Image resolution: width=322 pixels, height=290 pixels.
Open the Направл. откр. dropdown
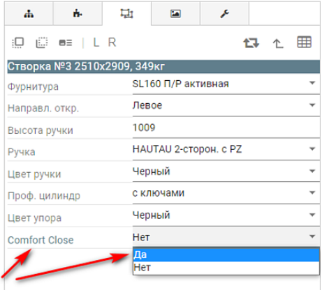[226, 106]
